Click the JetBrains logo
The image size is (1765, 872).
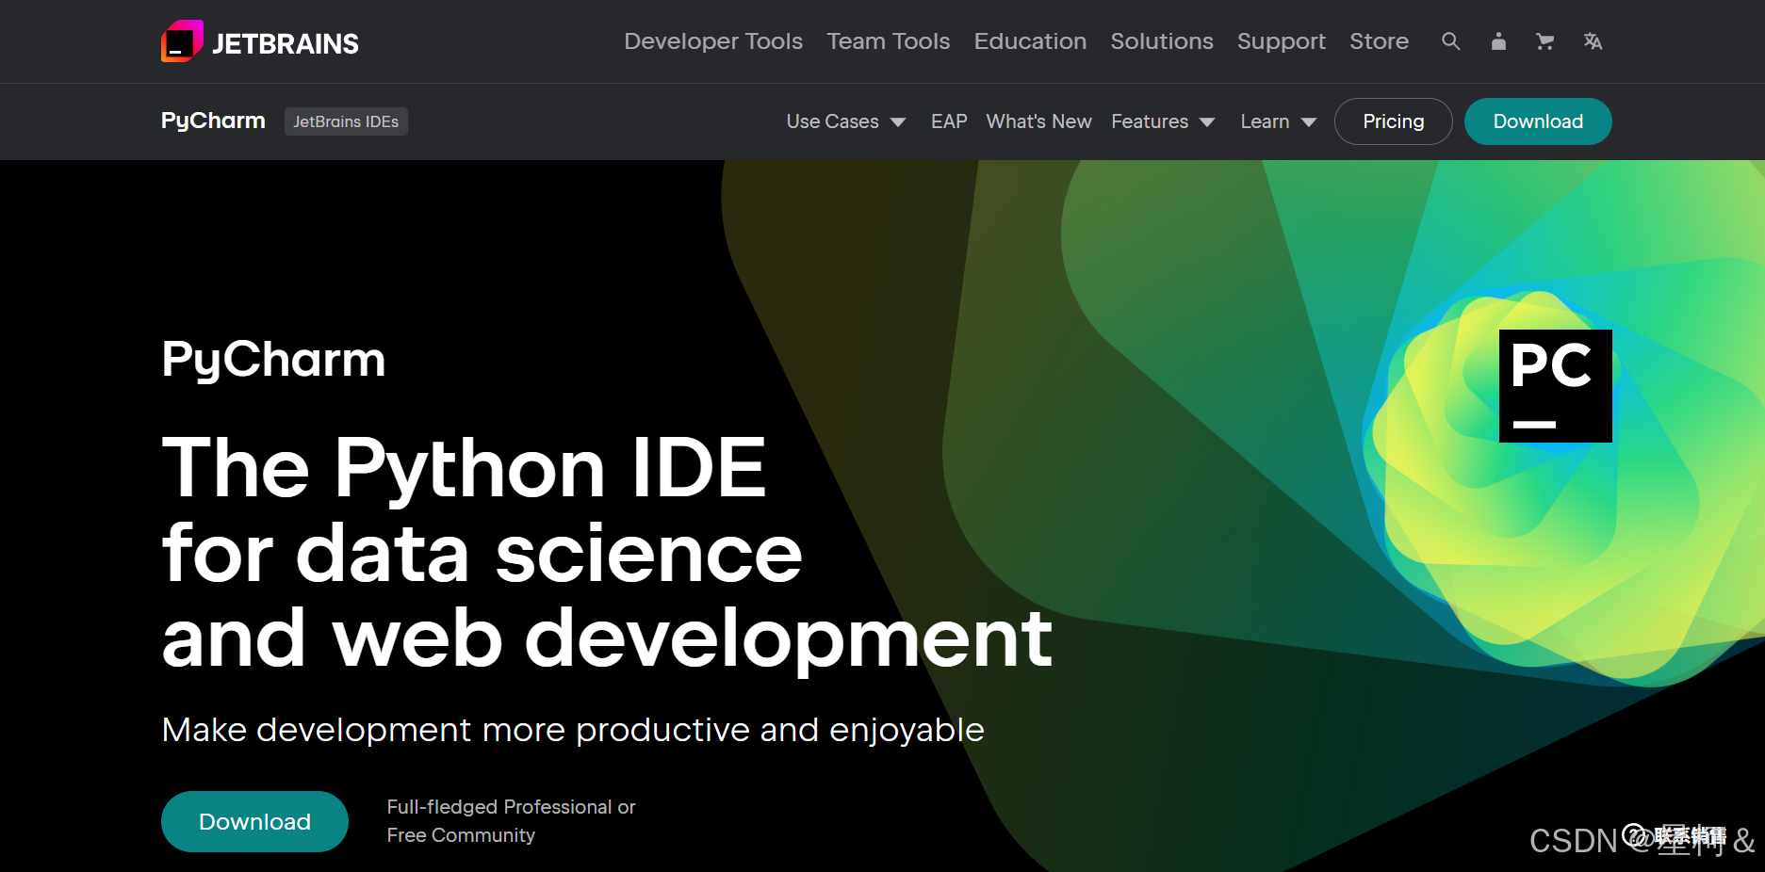[260, 41]
